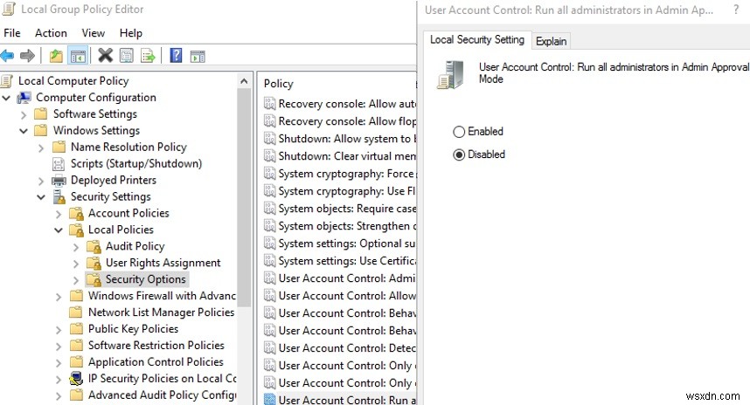Select User Account Control: Allow policy
Image resolution: width=750 pixels, height=405 pixels.
(340, 296)
